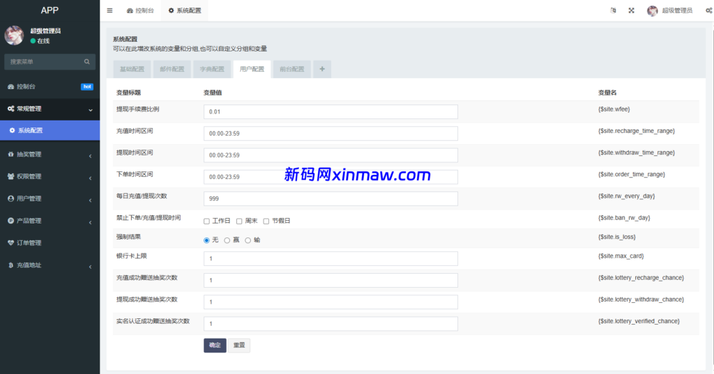This screenshot has width=714, height=374.
Task: Edit the 每日充值/提现次数 field
Action: tap(331, 198)
